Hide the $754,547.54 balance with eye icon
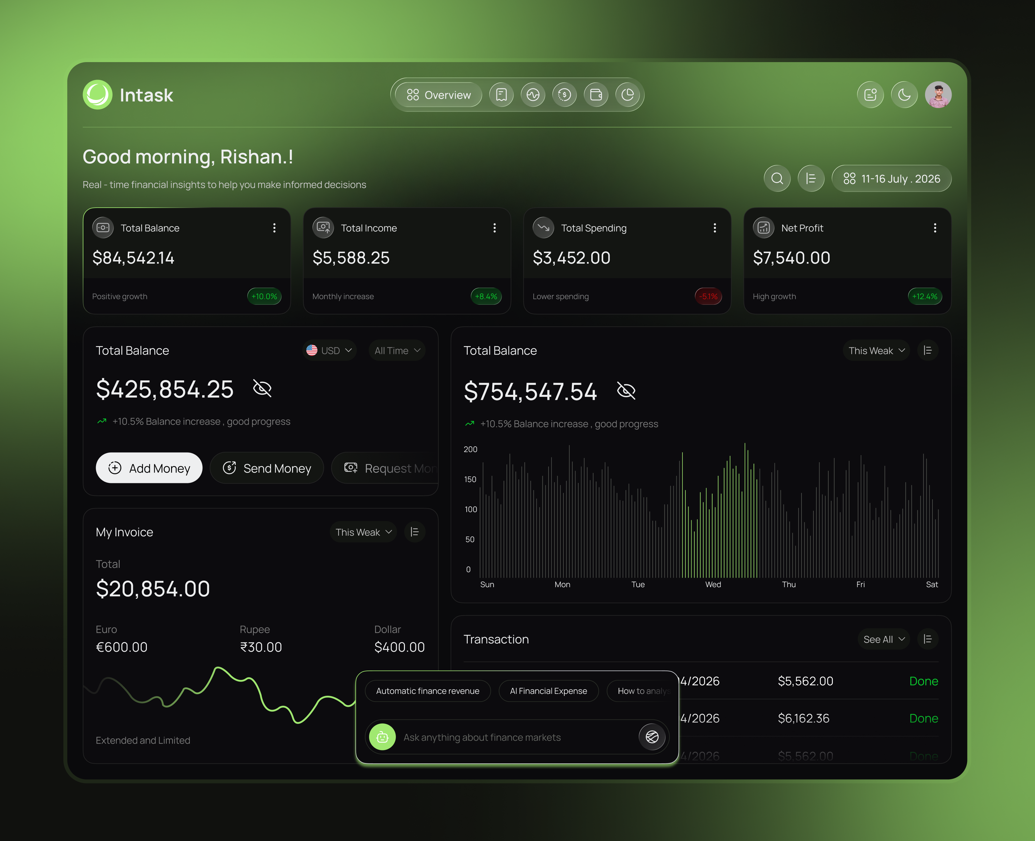The height and width of the screenshot is (841, 1035). click(x=626, y=390)
